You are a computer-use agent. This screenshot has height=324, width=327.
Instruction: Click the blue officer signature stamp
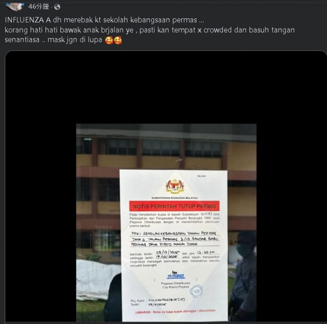175,275
